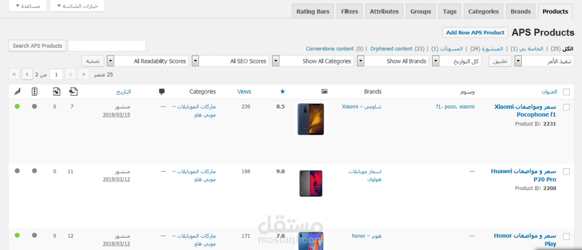Click the incoming internal links column icon
This screenshot has height=250, width=582.
click(x=57, y=92)
